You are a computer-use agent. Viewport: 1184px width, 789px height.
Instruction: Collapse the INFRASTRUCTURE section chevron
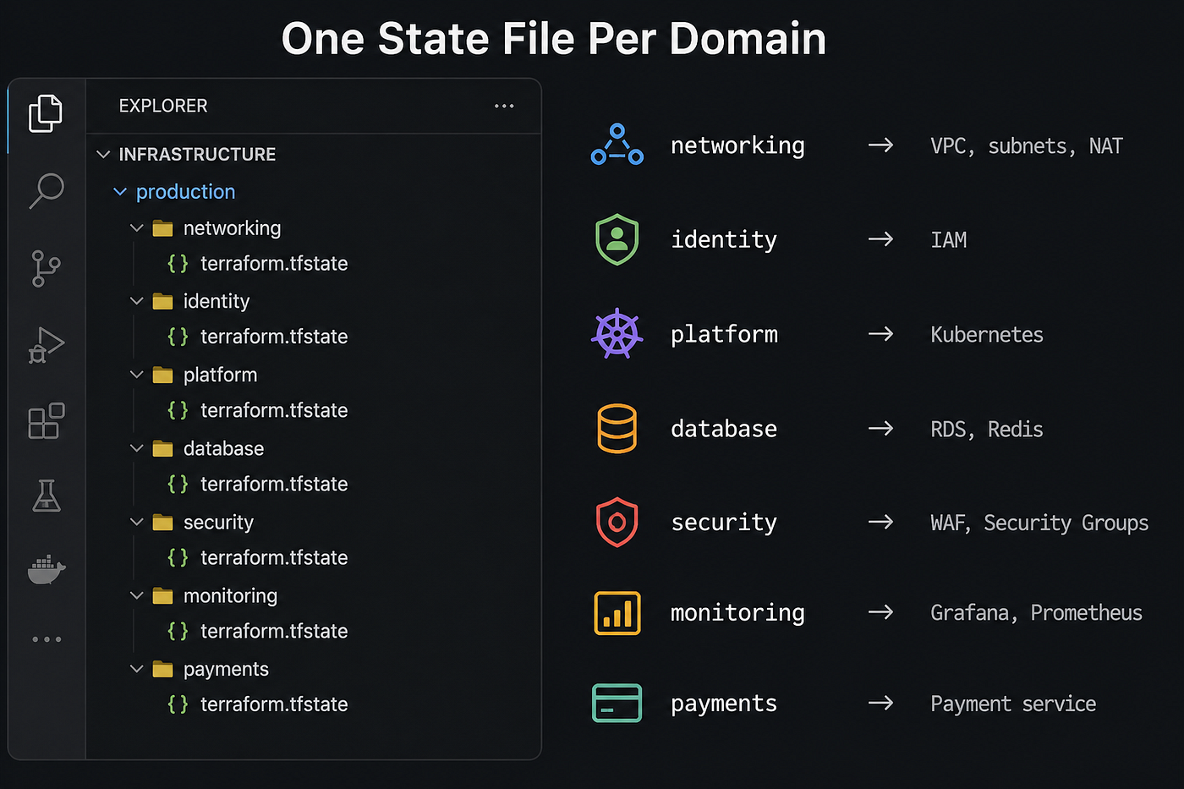103,154
